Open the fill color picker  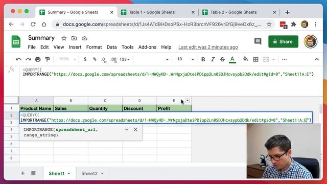(245, 59)
